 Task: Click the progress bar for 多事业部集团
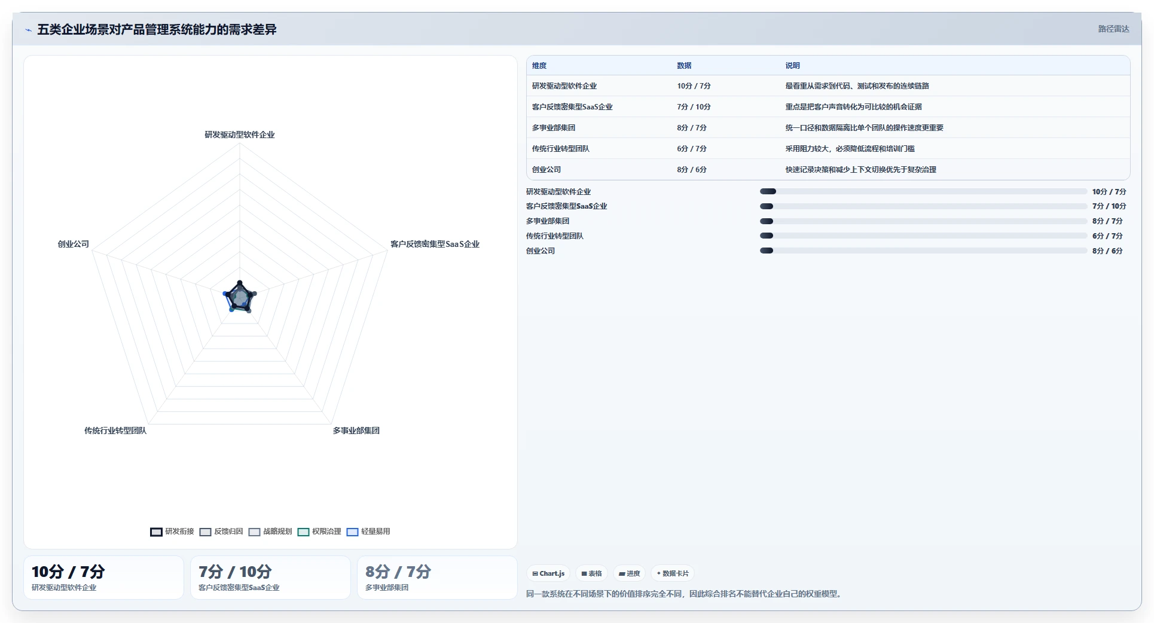(923, 221)
